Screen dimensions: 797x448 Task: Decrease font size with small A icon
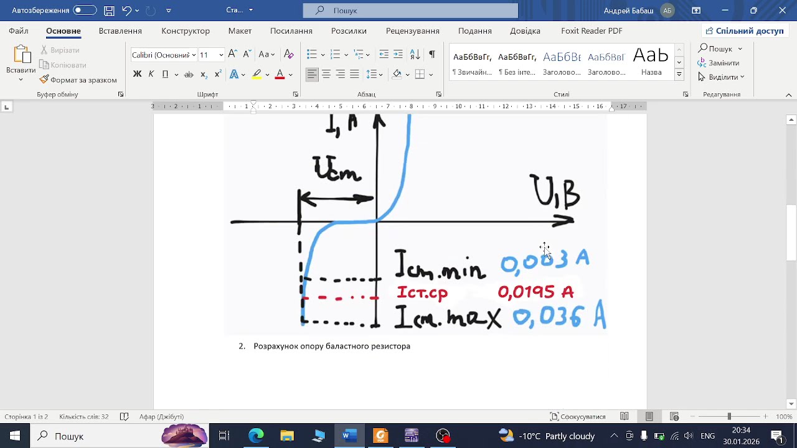[x=247, y=54]
